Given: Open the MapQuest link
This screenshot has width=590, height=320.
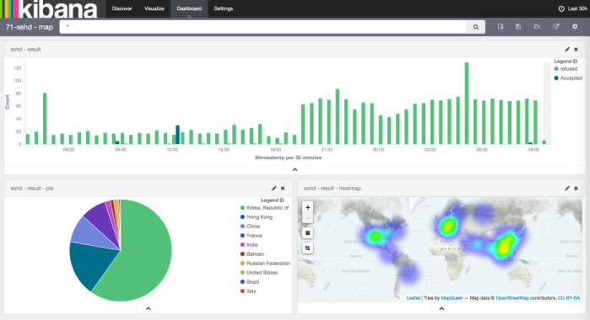Looking at the screenshot, I should [x=452, y=298].
